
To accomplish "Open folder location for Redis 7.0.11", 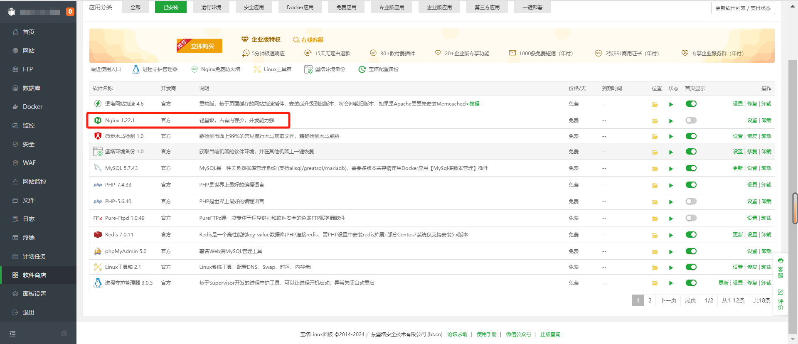I will pyautogui.click(x=655, y=235).
